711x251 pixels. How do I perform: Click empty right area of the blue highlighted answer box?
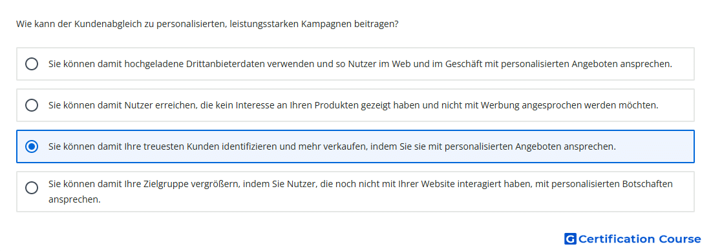point(655,146)
